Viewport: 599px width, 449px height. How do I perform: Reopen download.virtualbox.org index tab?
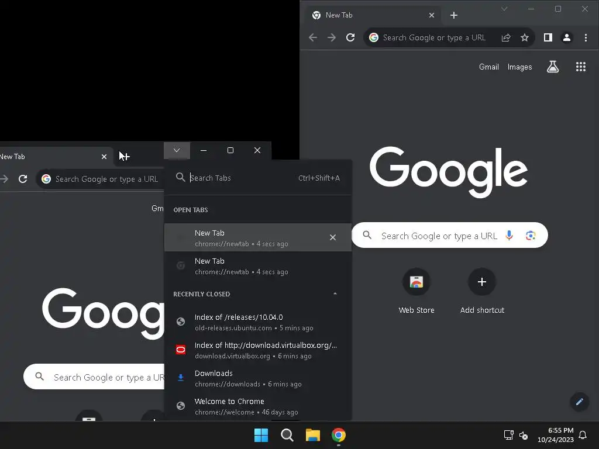[257, 350]
